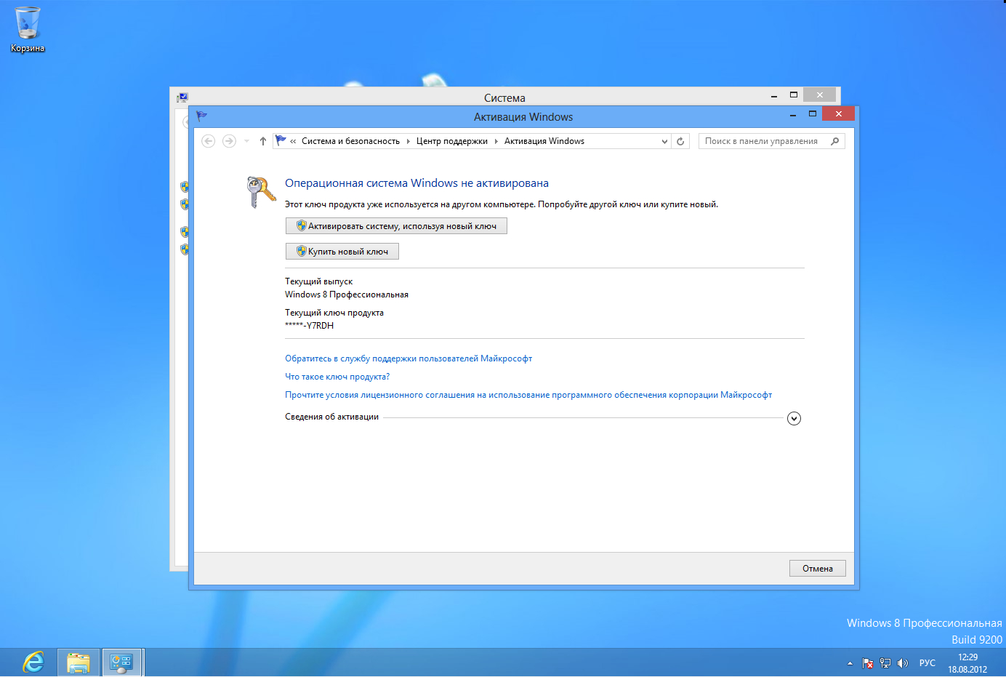This screenshot has height=677, width=1006.
Task: Open the Recycle Bin (Корзина) desktop icon
Action: pos(27,30)
